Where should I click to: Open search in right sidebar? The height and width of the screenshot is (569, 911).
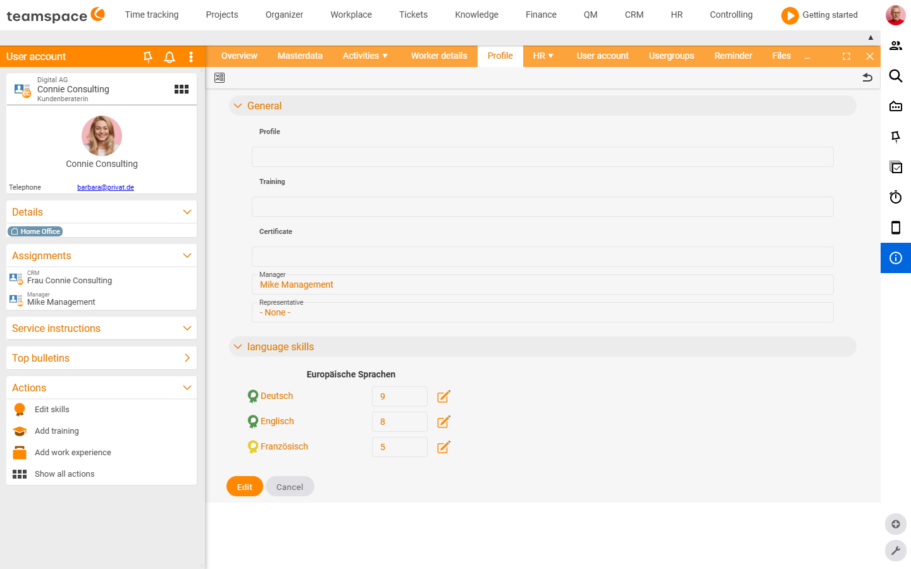tap(896, 76)
